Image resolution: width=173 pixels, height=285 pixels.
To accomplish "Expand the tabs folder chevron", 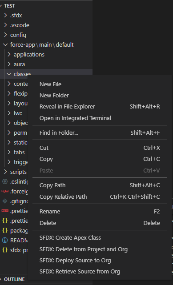I will pos(9,152).
